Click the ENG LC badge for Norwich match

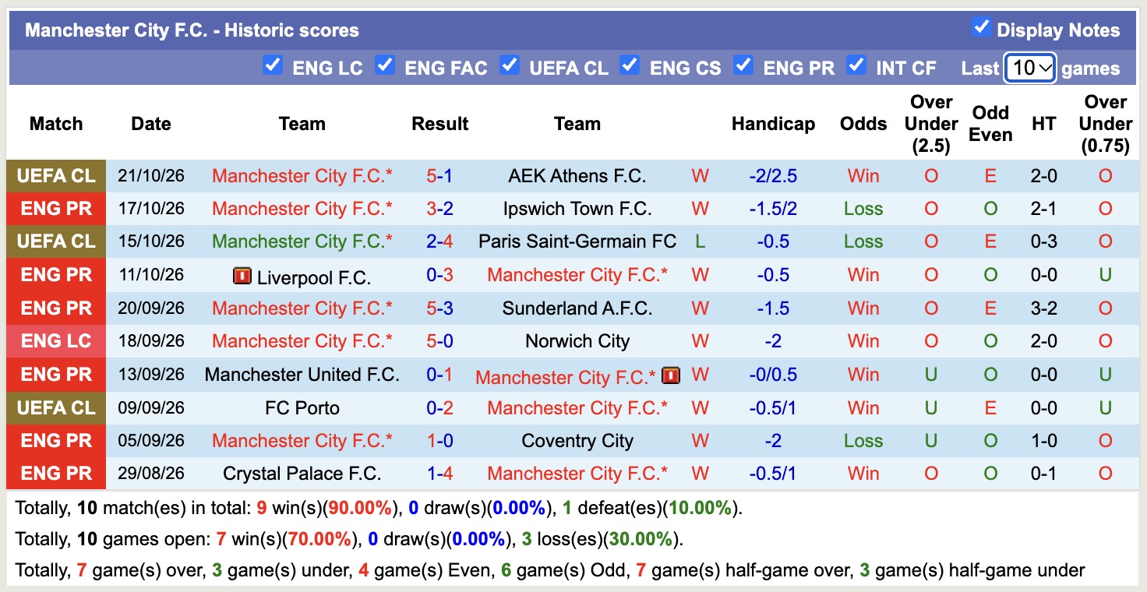click(x=56, y=341)
